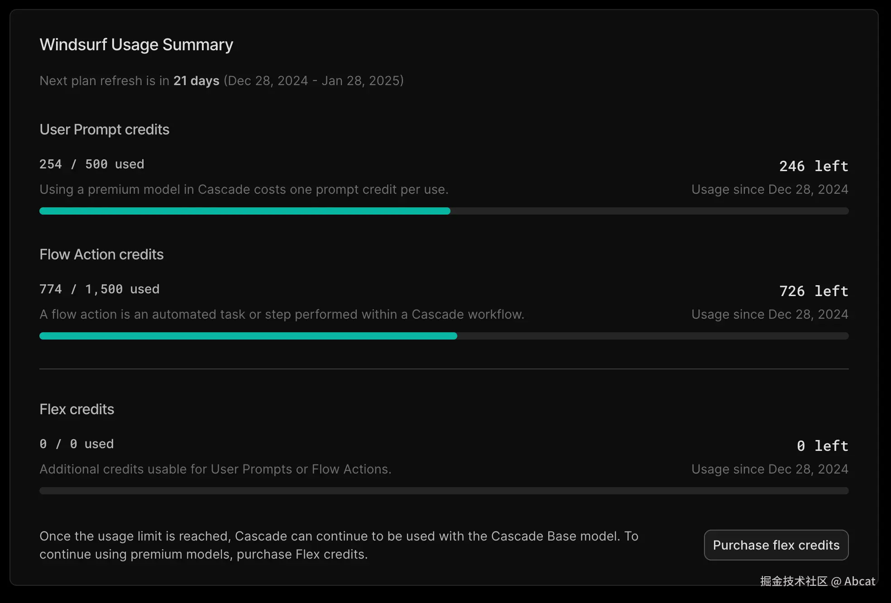Click the flow action definition text
Screen dimensions: 891x603
pos(282,314)
